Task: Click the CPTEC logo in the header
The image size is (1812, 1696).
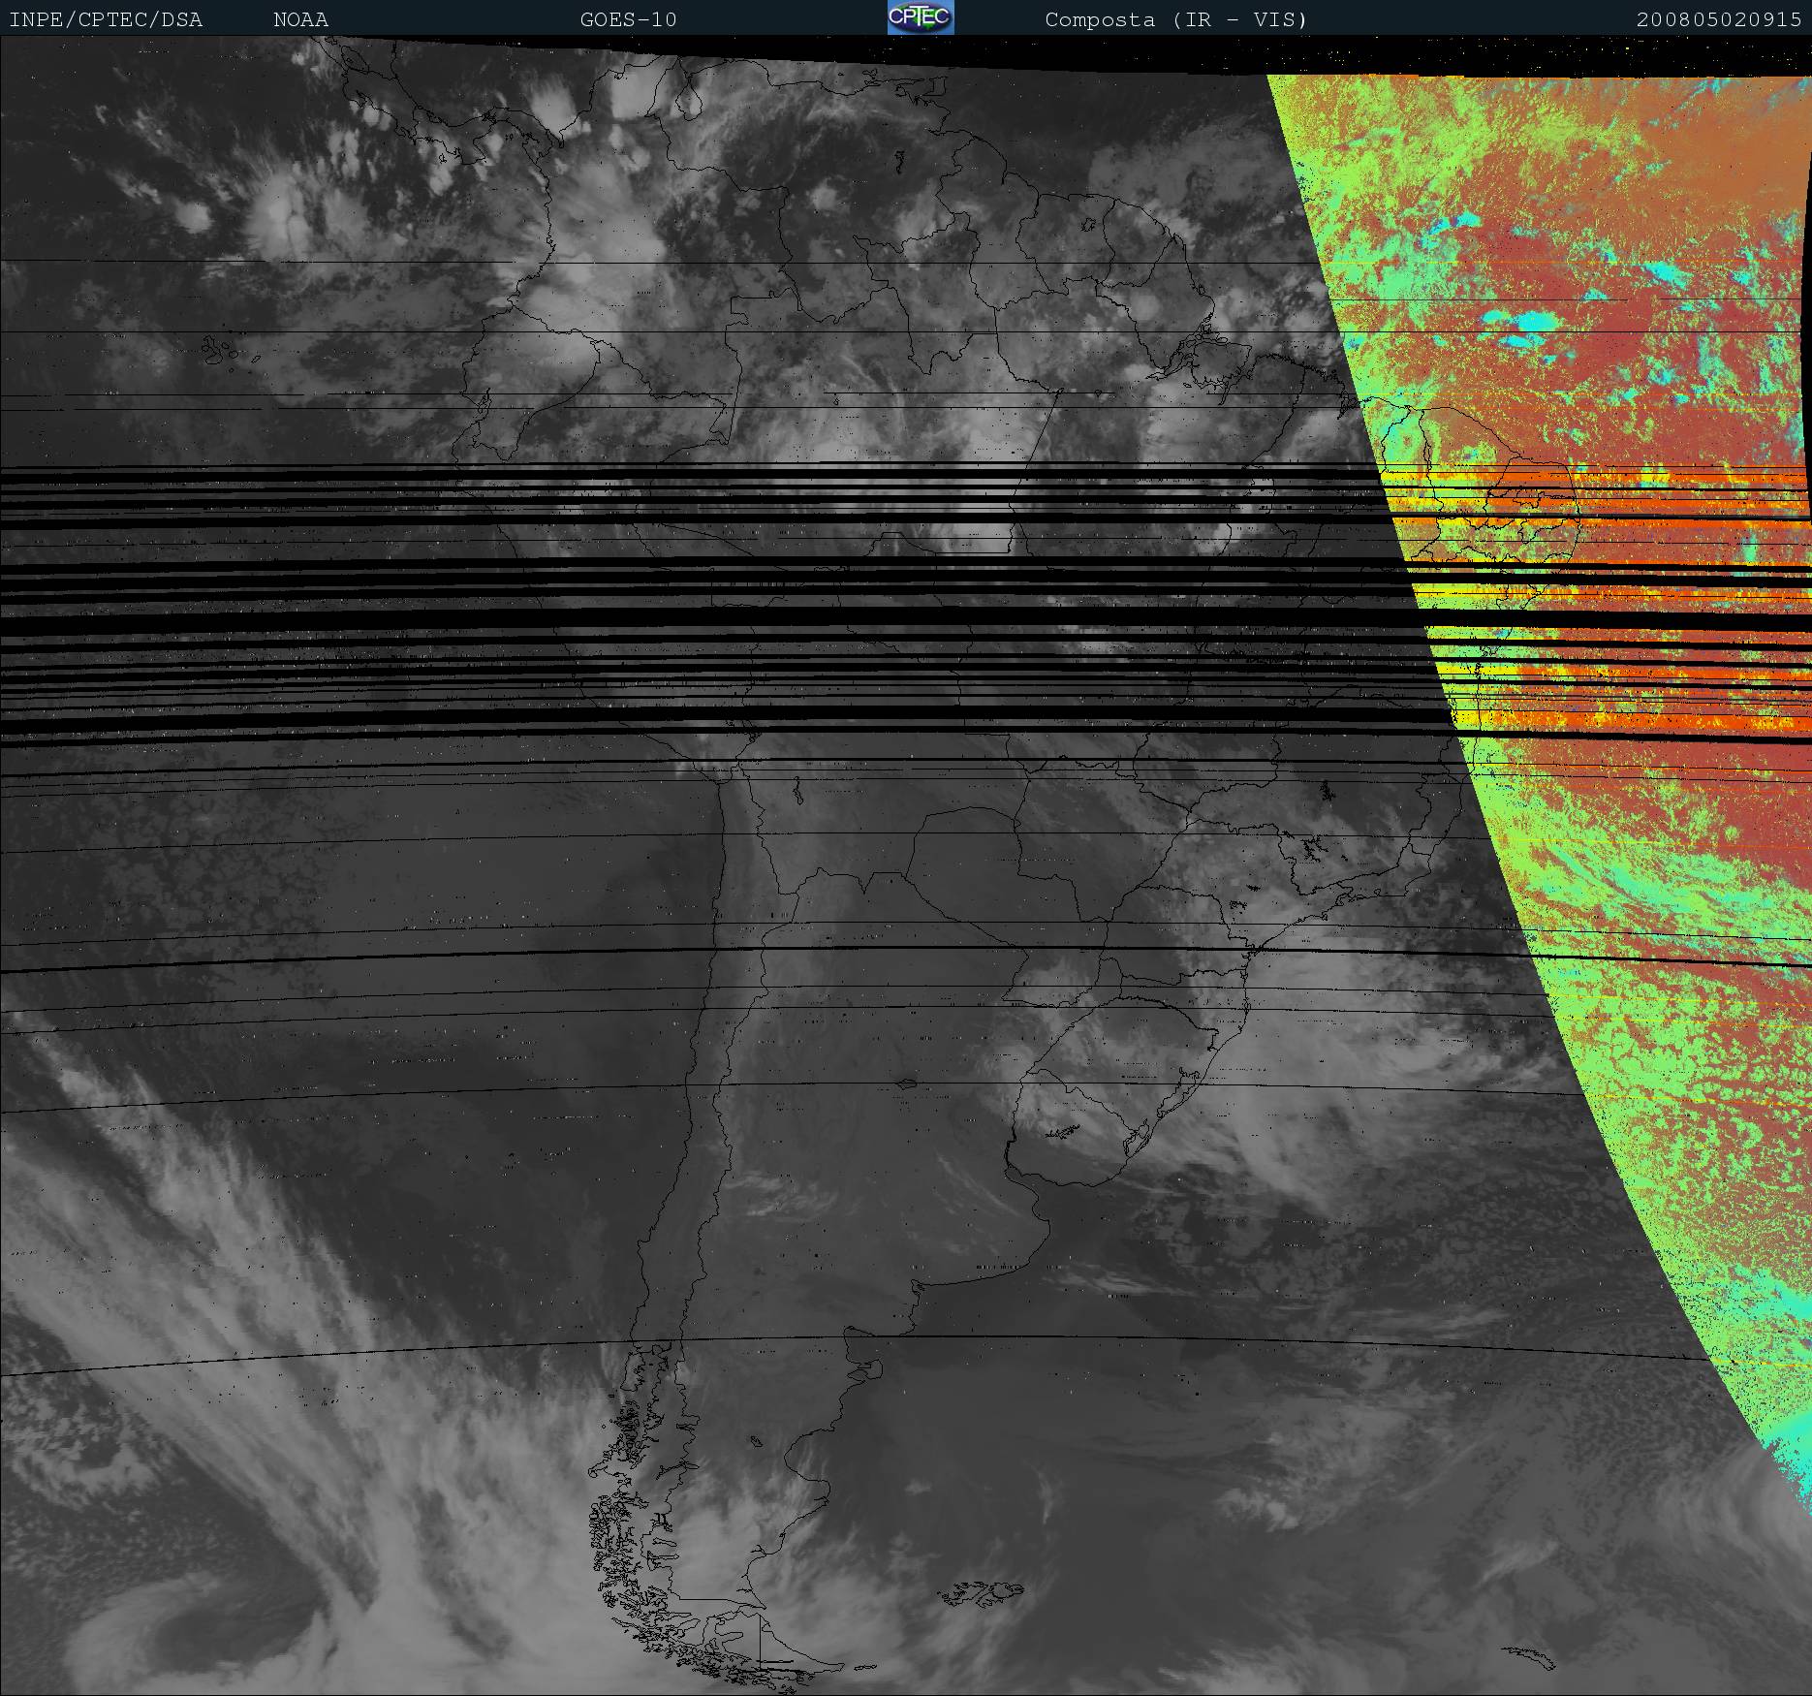Action: [921, 17]
